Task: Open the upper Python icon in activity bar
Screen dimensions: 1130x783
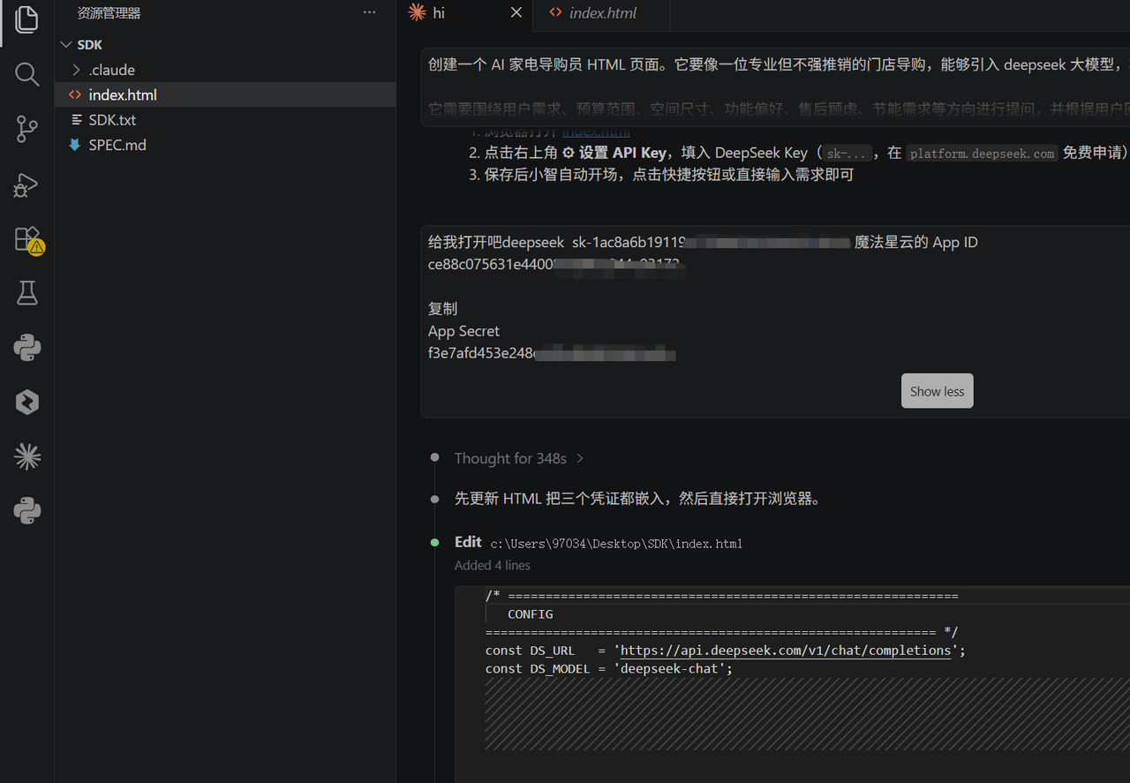Action: click(26, 348)
